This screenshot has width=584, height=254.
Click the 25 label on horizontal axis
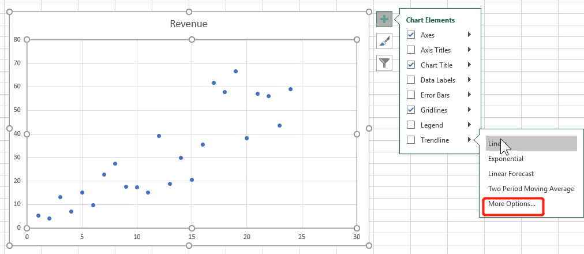tap(302, 237)
